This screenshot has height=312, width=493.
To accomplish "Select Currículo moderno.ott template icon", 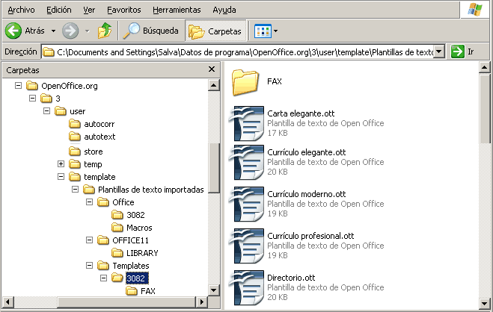I will (x=247, y=204).
